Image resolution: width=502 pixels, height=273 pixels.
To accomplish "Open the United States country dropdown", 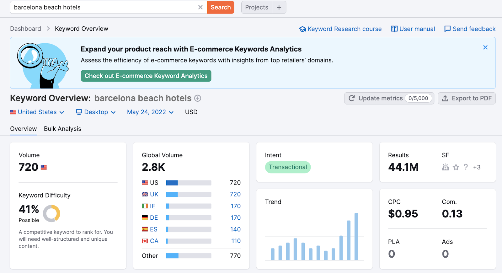I will (37, 112).
